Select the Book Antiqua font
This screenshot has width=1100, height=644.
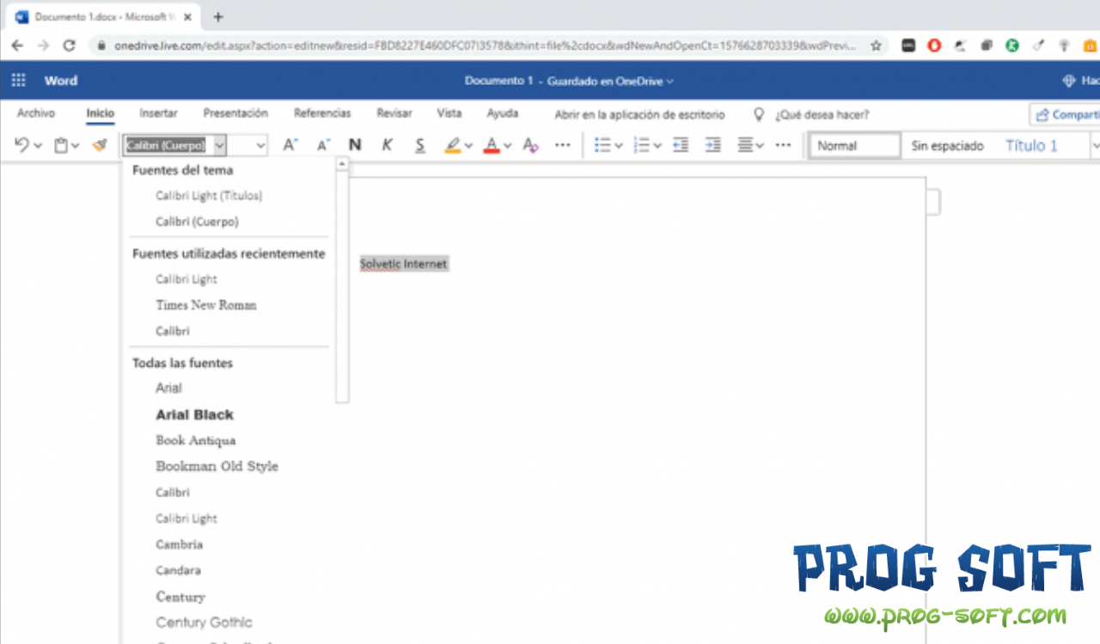[196, 440]
